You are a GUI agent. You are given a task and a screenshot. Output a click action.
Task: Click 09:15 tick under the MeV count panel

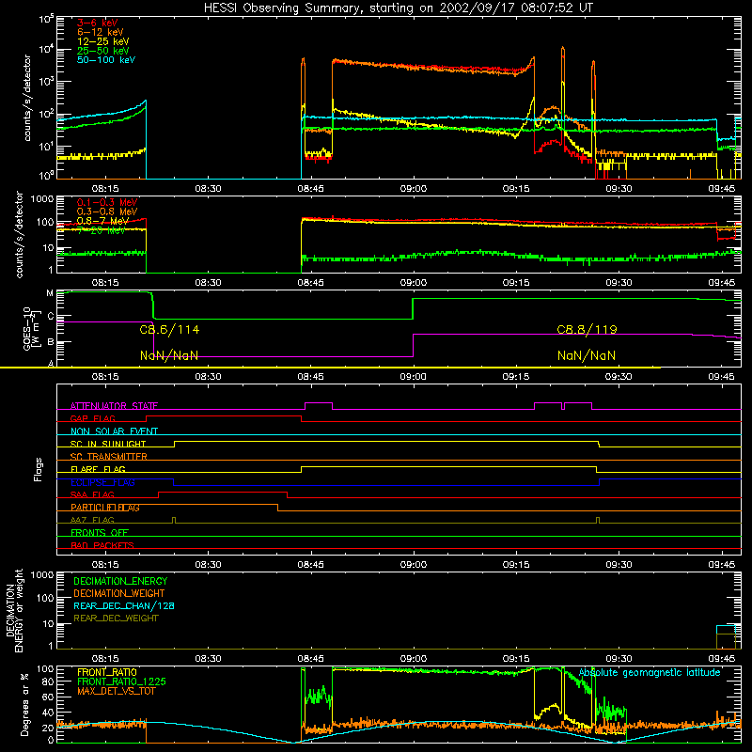(516, 283)
